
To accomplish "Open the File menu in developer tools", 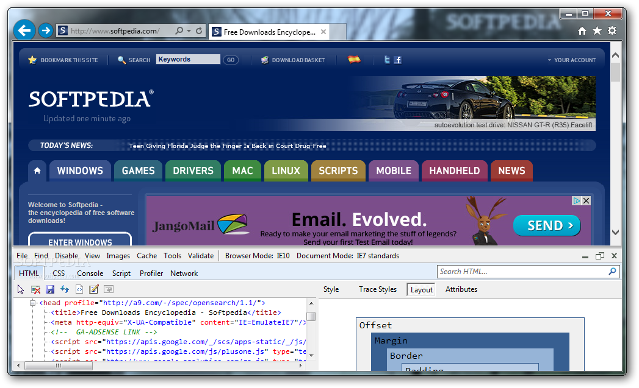I will coord(22,256).
